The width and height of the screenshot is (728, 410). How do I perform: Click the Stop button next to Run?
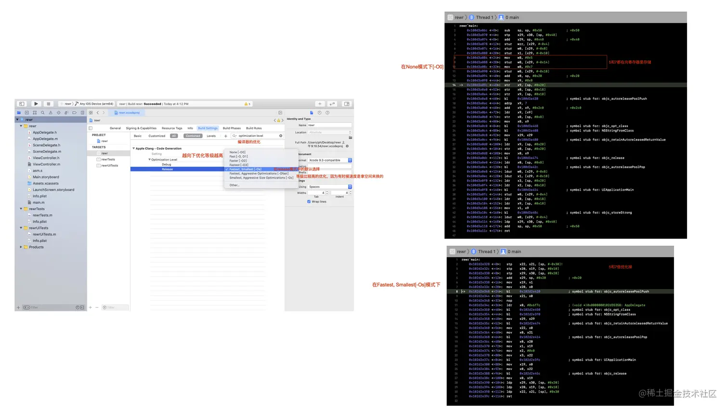(x=49, y=104)
